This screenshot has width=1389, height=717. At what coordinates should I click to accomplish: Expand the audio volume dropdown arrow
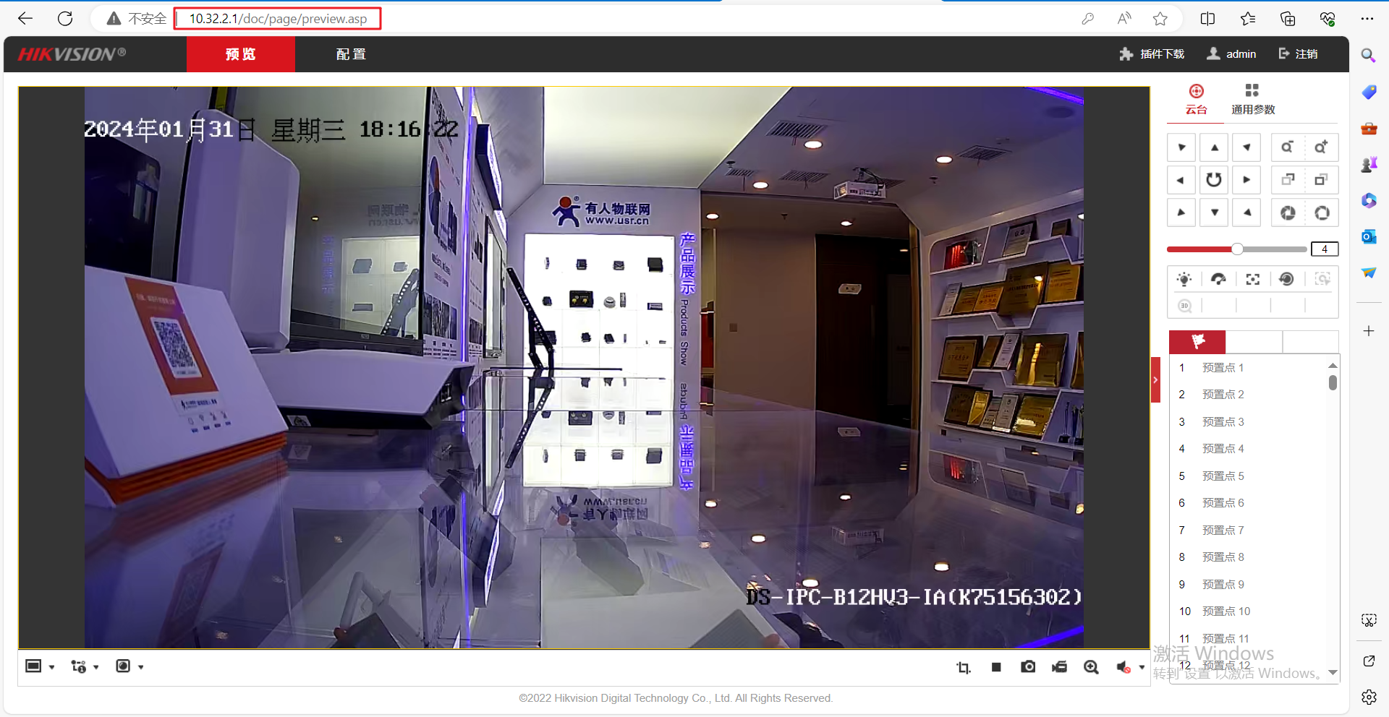coord(1142,667)
